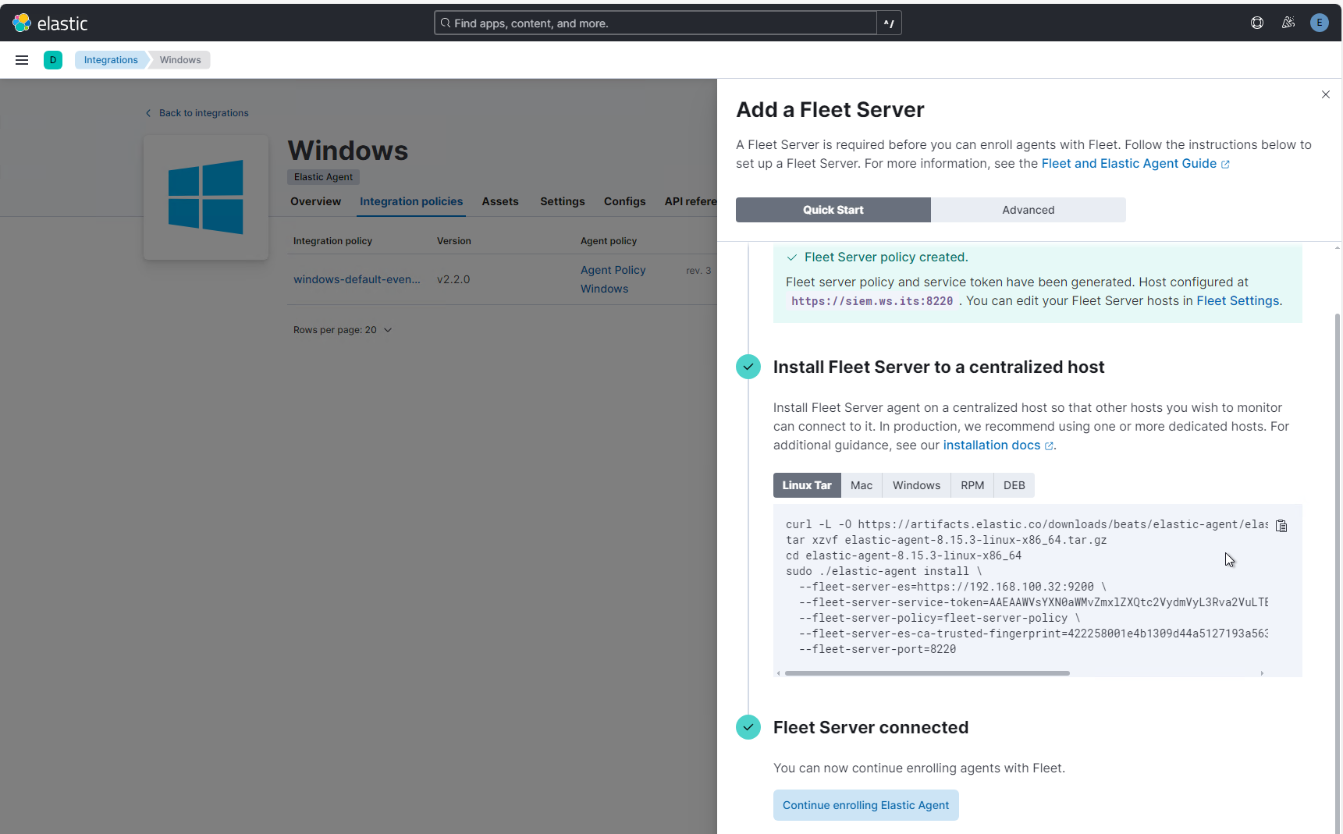Click Continue enrolling Elastic Agent button
This screenshot has height=834, width=1343.
pyautogui.click(x=866, y=805)
